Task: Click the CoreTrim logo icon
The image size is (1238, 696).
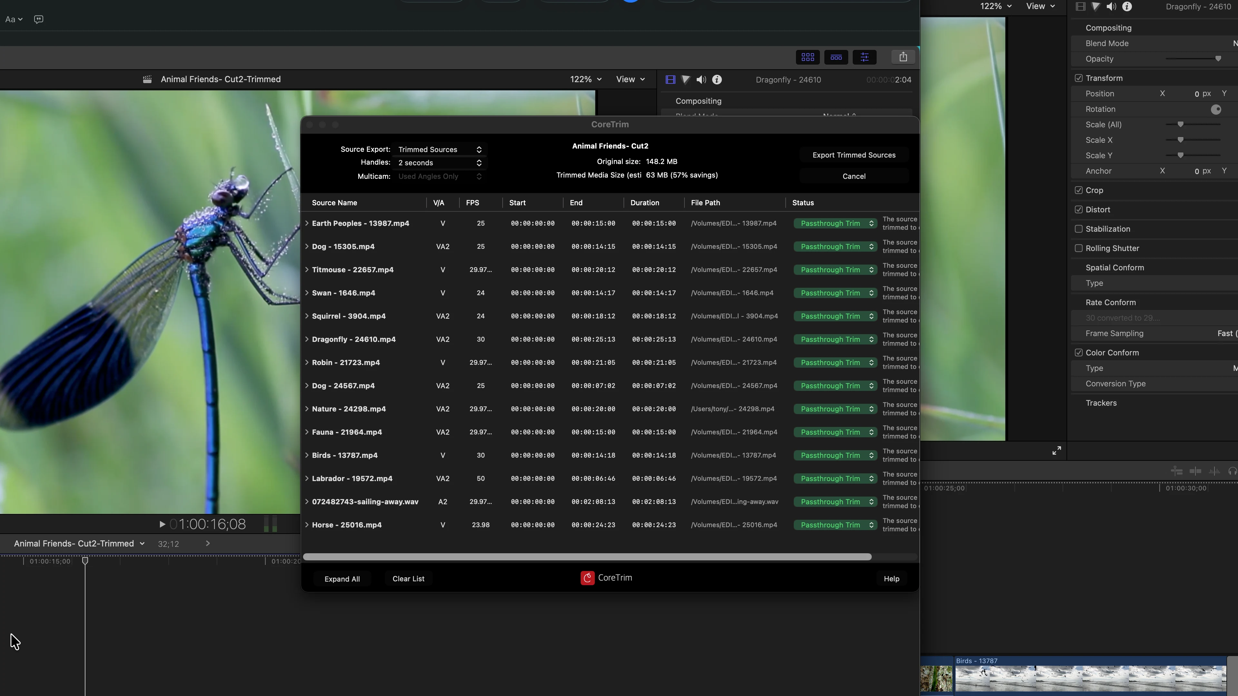Action: coord(587,578)
